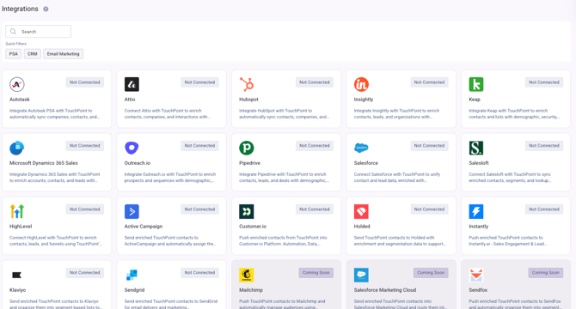Click Hubspot's Not Connected status badge
576x309 pixels.
pyautogui.click(x=315, y=82)
